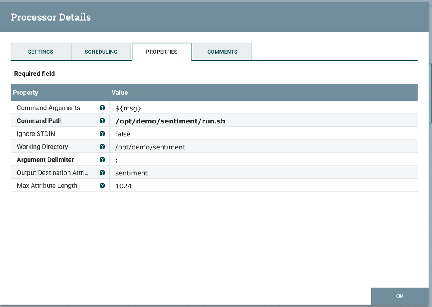
Task: Select the Properties tab
Action: (x=161, y=52)
